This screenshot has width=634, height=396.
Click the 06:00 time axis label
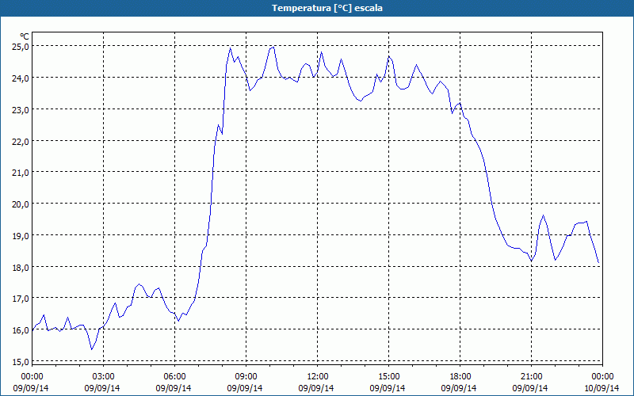coord(175,377)
